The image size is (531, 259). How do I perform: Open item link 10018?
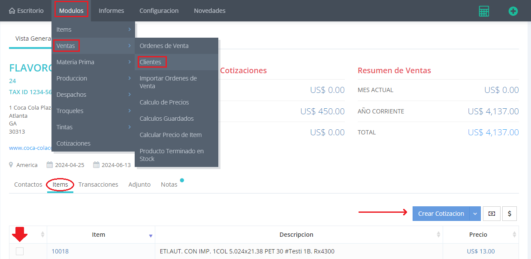60,251
